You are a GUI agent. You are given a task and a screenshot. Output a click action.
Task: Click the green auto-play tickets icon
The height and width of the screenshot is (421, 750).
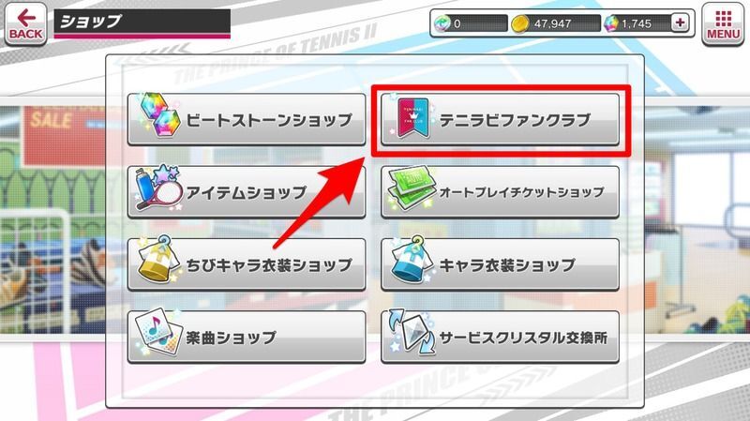click(x=411, y=190)
